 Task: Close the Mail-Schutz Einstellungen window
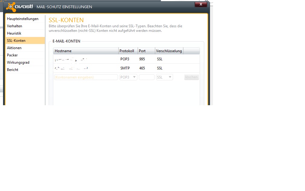tap(201, 4)
